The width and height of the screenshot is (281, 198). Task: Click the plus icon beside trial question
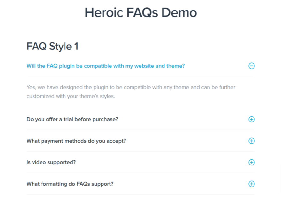[252, 119]
